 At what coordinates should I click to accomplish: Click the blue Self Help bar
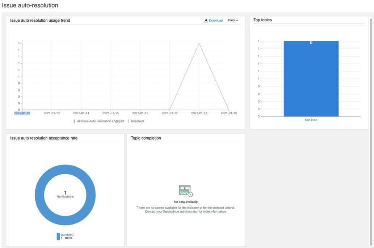(x=311, y=78)
